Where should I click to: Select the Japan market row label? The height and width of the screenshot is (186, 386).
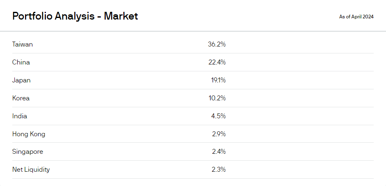click(x=21, y=80)
